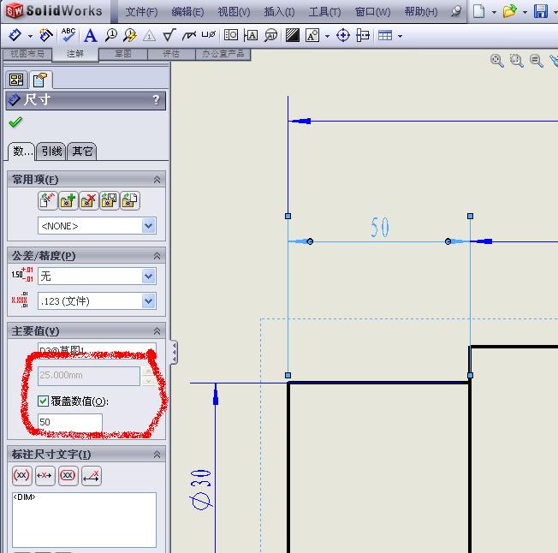Switch to the 引线 leaders tab
This screenshot has width=558, height=553.
click(51, 152)
